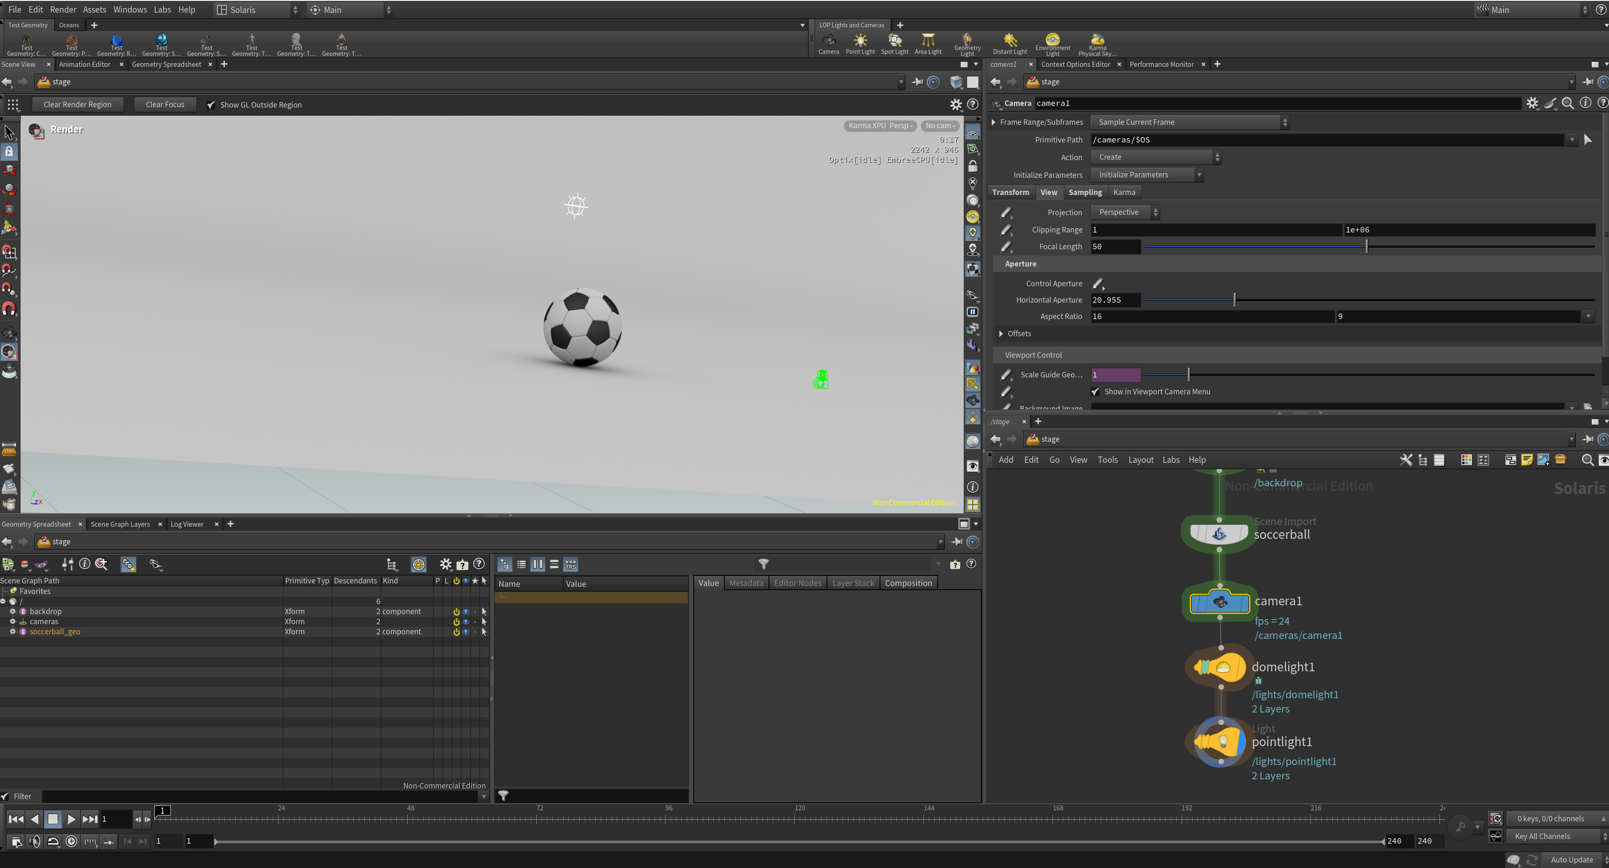Stop playback
Image resolution: width=1609 pixels, height=868 pixels.
[x=53, y=819]
